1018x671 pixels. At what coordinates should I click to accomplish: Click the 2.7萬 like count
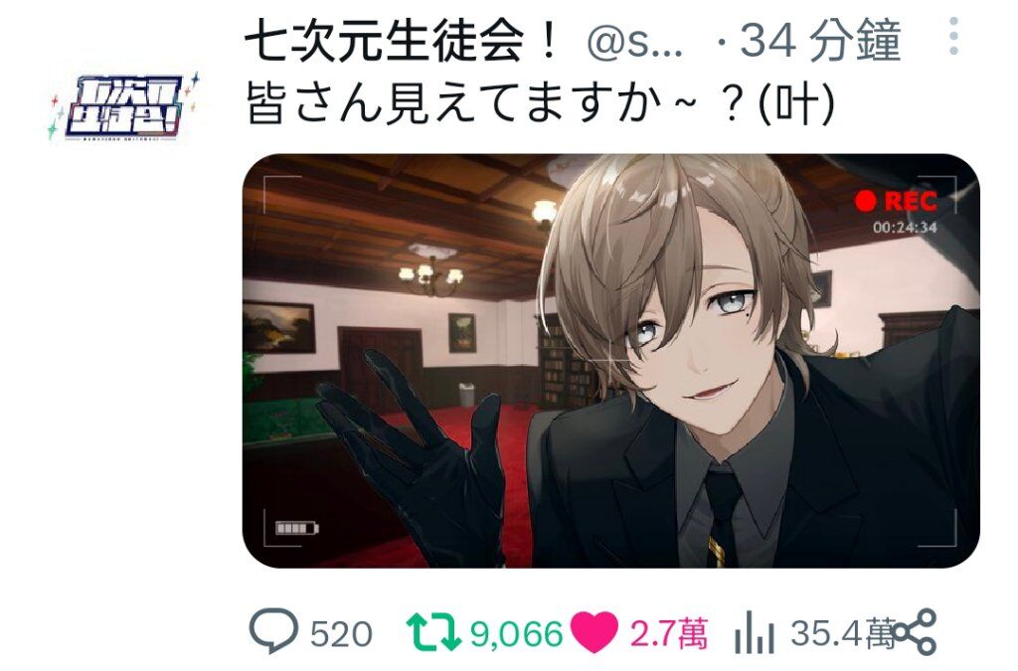[x=668, y=634]
